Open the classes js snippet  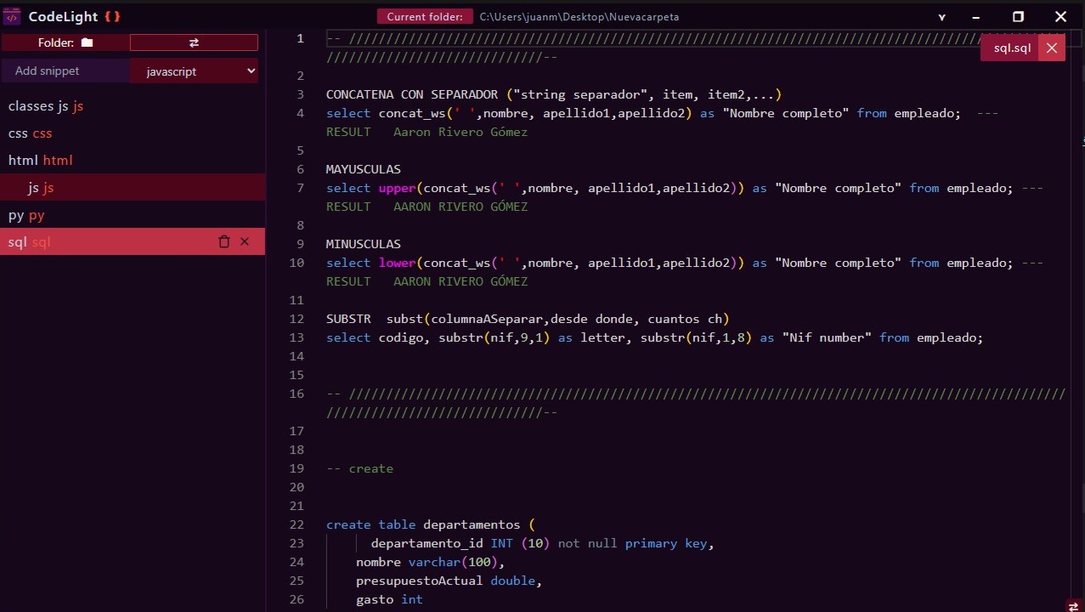point(46,106)
